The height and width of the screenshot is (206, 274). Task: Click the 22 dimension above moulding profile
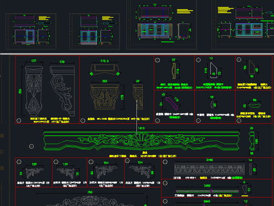pos(174,60)
